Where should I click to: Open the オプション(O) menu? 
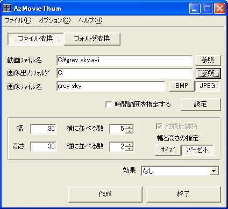[55, 20]
